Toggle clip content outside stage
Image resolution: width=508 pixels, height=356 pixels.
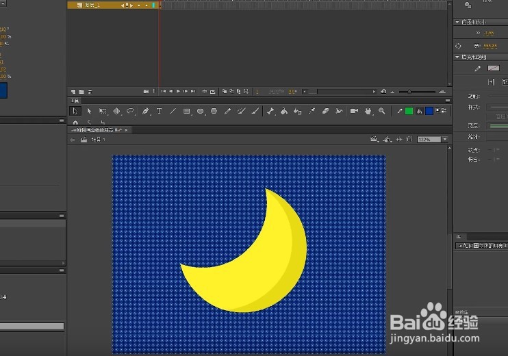coord(409,139)
